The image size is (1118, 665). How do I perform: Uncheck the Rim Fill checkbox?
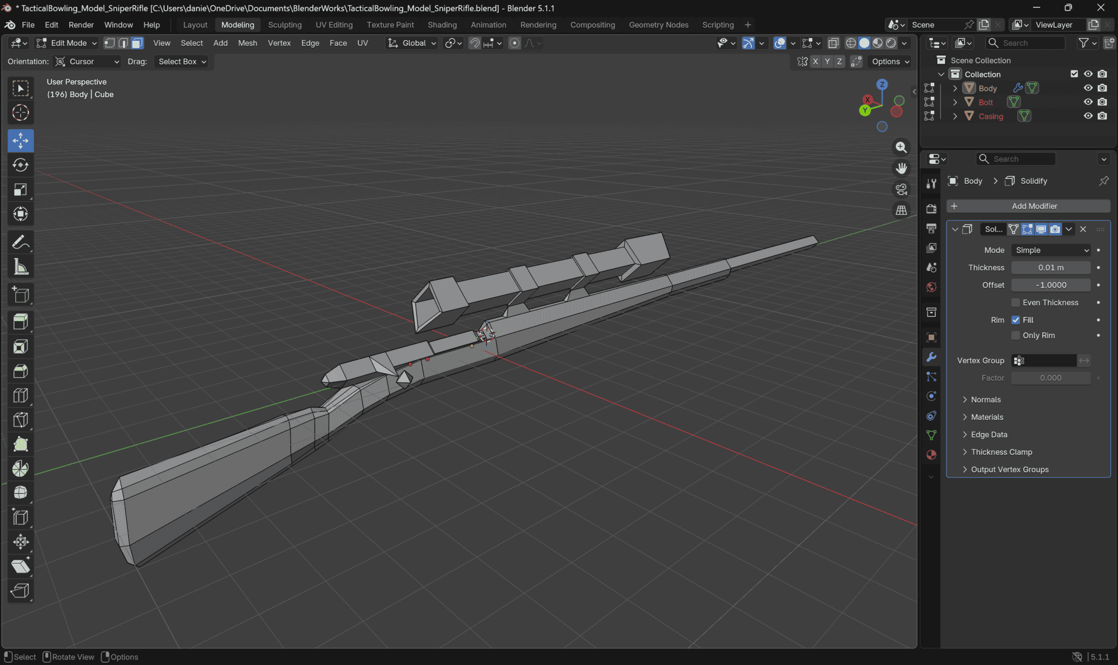tap(1016, 320)
